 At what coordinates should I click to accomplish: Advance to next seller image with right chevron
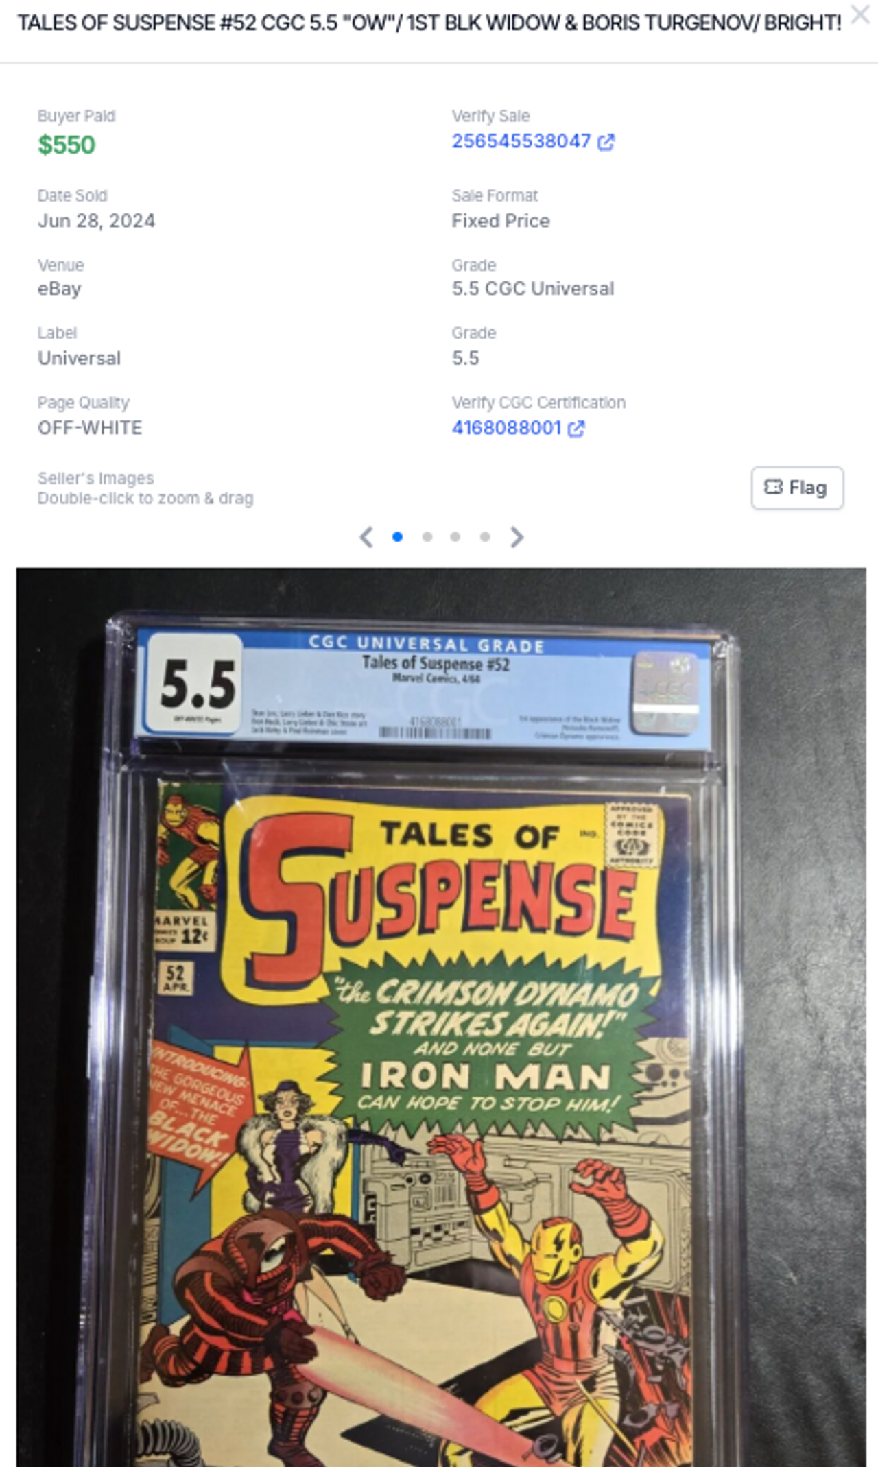517,537
